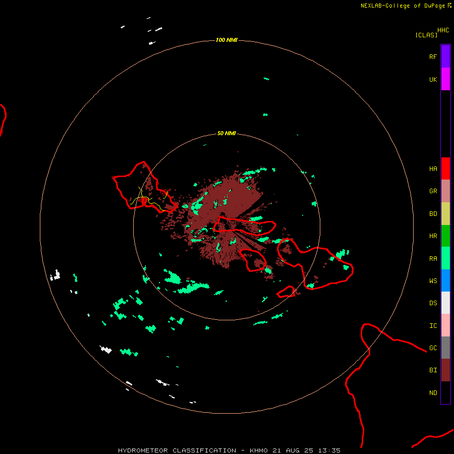454x454 pixels.
Task: Select the GR pink legend swatch
Action: point(445,191)
